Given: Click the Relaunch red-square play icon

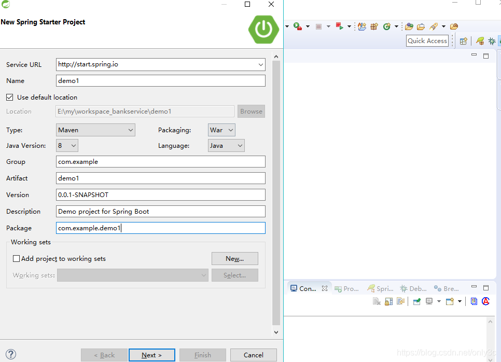Looking at the screenshot, I should (339, 26).
